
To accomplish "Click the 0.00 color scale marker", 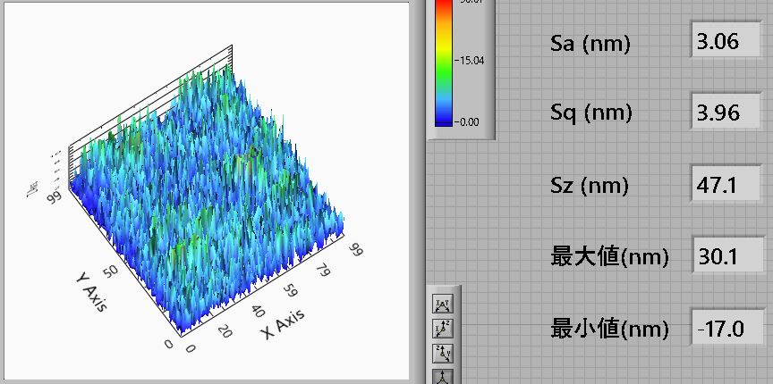I will click(x=470, y=121).
